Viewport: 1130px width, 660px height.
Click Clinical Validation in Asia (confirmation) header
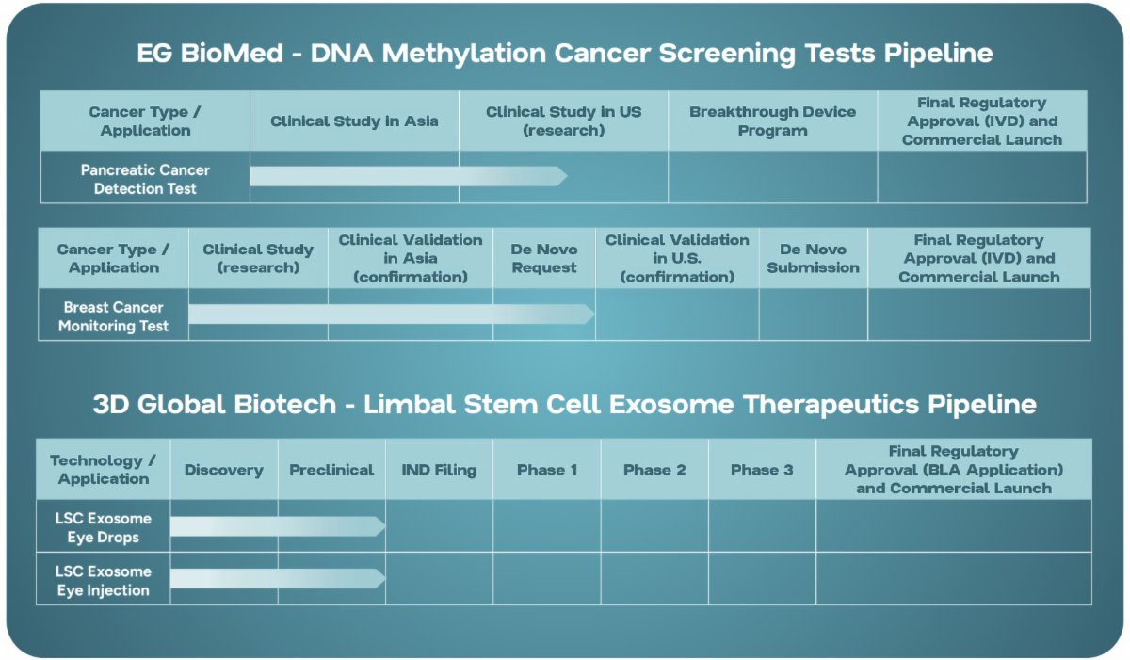point(411,259)
